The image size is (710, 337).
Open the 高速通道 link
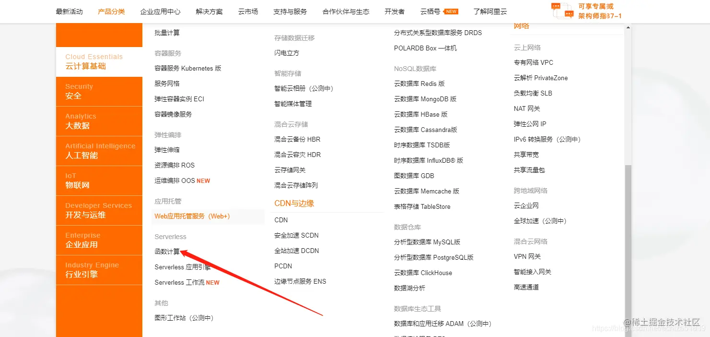(526, 287)
